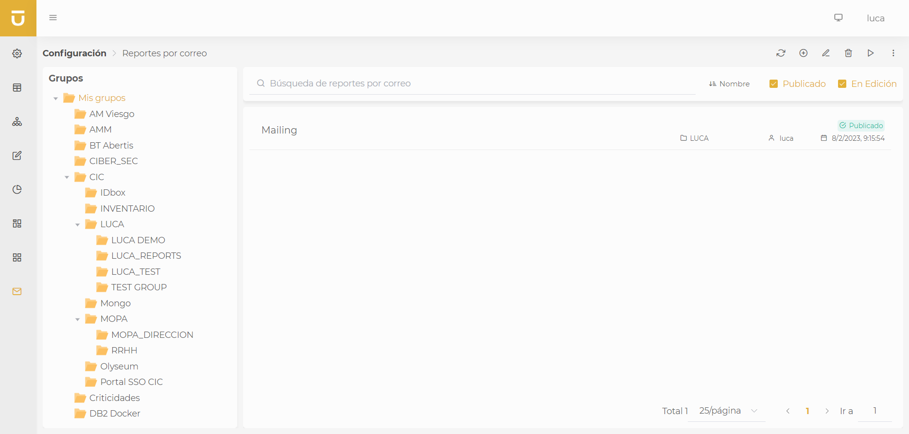Collapse the MOPA folder arrow
The width and height of the screenshot is (909, 434).
(x=78, y=319)
